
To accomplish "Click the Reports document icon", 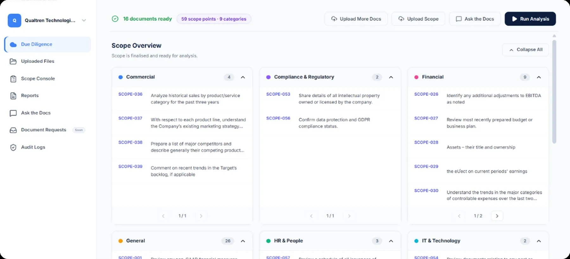I will (x=13, y=96).
